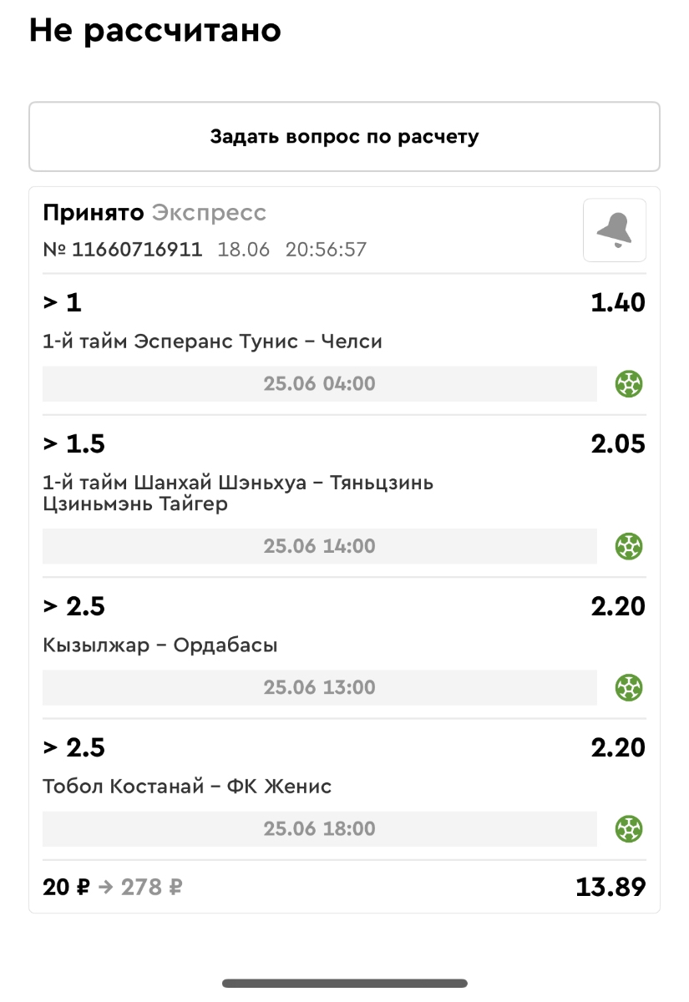Toggle the bet notification bell
This screenshot has height=1002, width=689.
pos(615,230)
